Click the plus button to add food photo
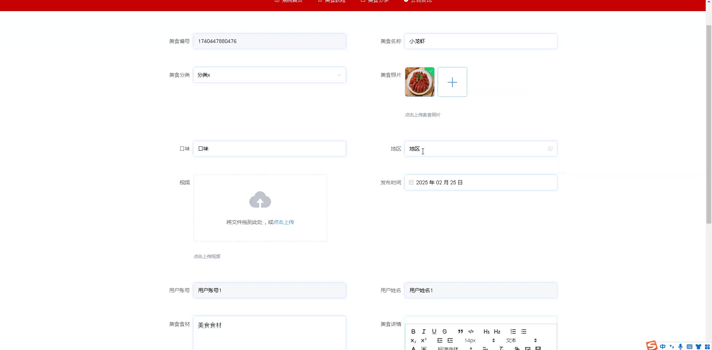Screen dimensions: 712x350 coord(452,82)
